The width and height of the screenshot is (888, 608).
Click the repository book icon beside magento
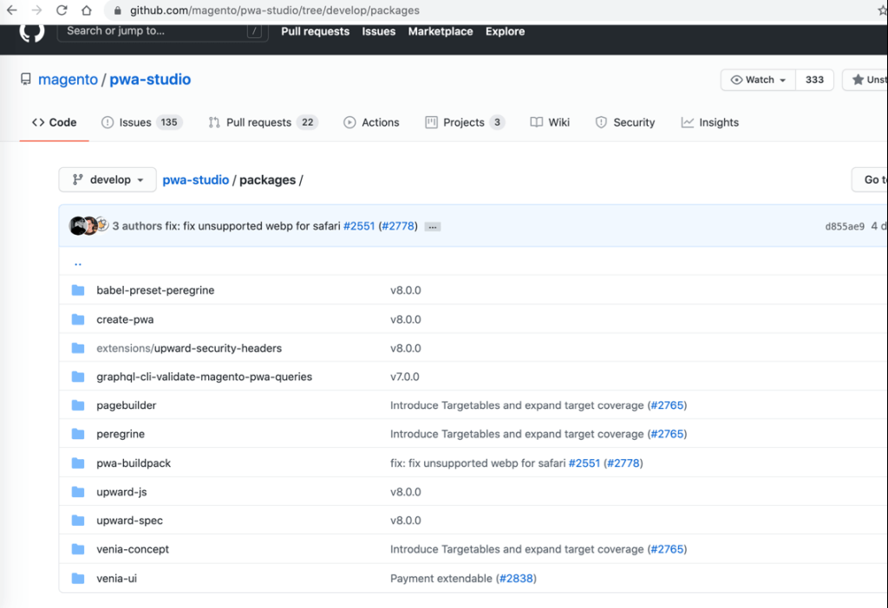25,79
